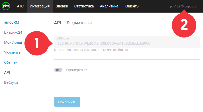Switch to the Аналитика section

click(x=109, y=6)
